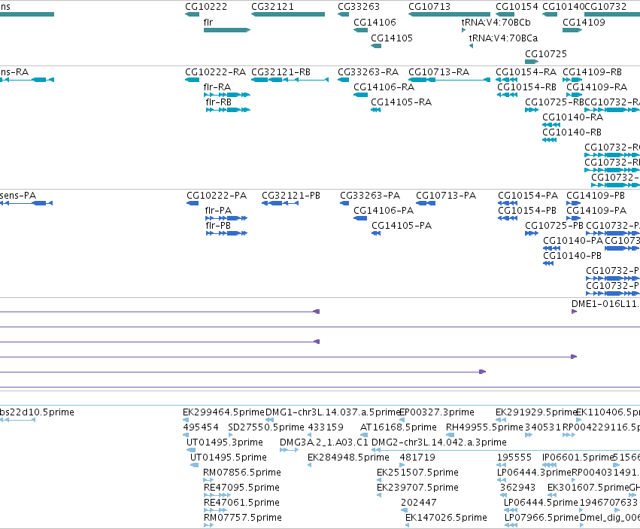Select the 495454 feature label
The width and height of the screenshot is (640, 529).
tap(201, 427)
